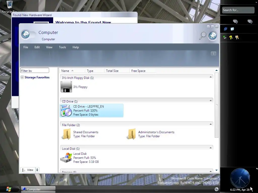Open the View mode stepper arrows
This screenshot has height=193, width=258.
pos(37,170)
